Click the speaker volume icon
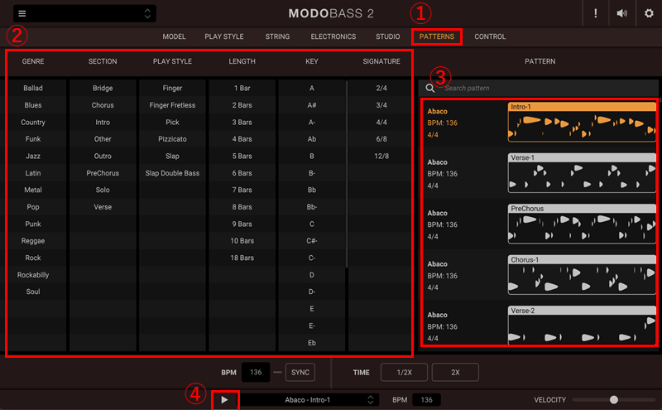The image size is (662, 410). pyautogui.click(x=621, y=13)
